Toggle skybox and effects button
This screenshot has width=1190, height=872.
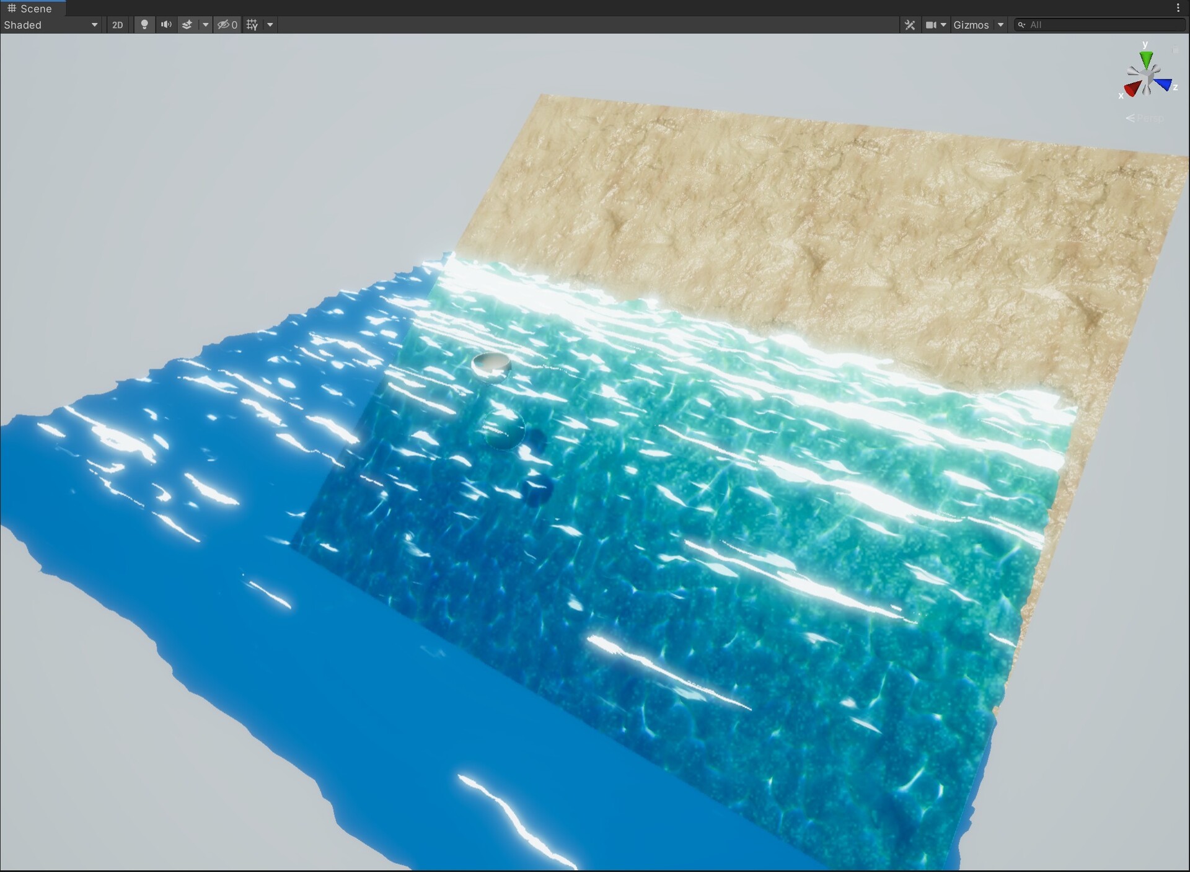[x=187, y=25]
